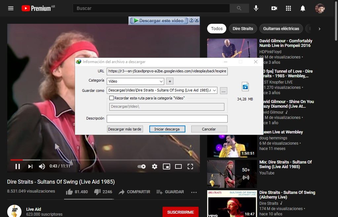Open player settings gear icon
The image size is (338, 217).
[155, 166]
